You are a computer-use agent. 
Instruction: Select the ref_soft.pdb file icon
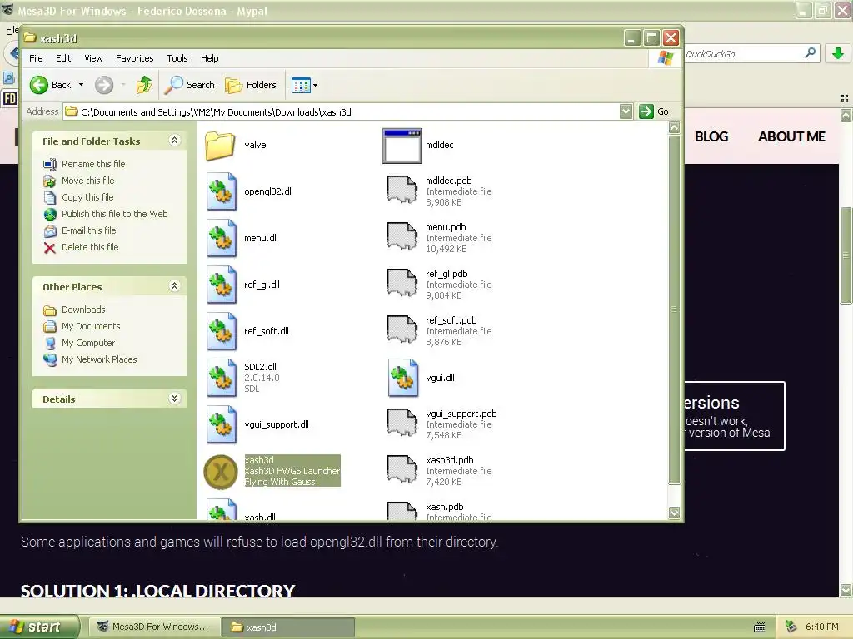[x=402, y=329]
